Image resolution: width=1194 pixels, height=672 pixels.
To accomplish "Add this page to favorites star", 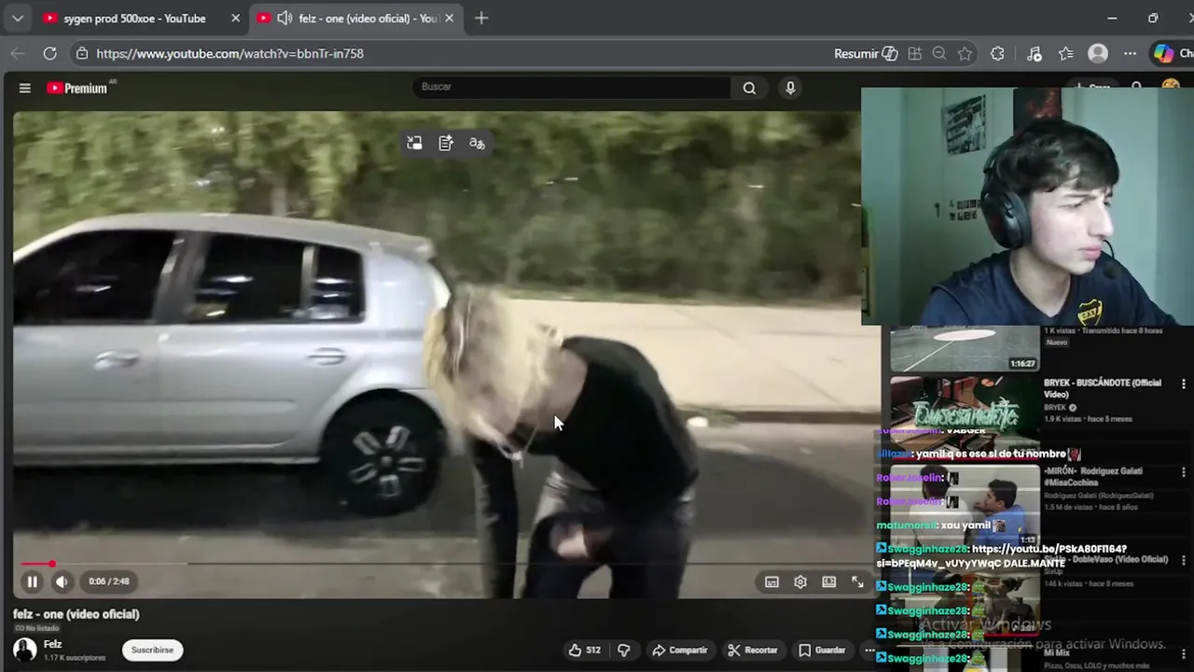I will coord(965,54).
